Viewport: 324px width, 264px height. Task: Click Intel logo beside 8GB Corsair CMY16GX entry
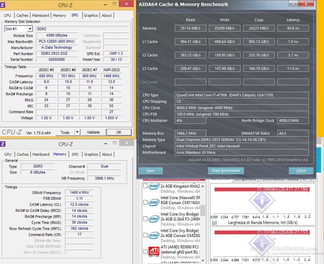[x=154, y=202]
